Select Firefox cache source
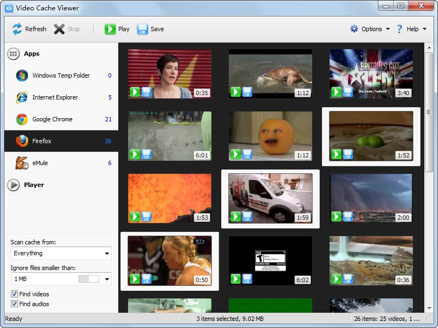 (61, 141)
